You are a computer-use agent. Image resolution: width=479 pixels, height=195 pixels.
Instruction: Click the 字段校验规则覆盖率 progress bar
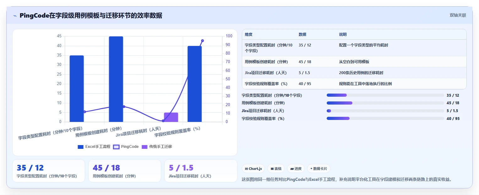tap(385, 118)
